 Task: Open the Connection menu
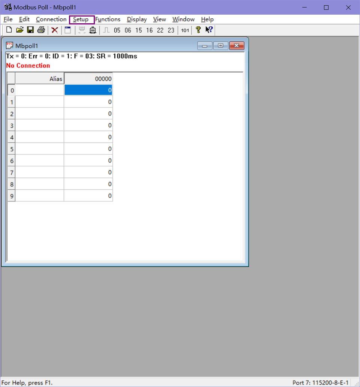click(51, 19)
